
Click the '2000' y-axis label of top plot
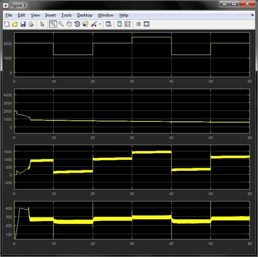pyautogui.click(x=8, y=44)
